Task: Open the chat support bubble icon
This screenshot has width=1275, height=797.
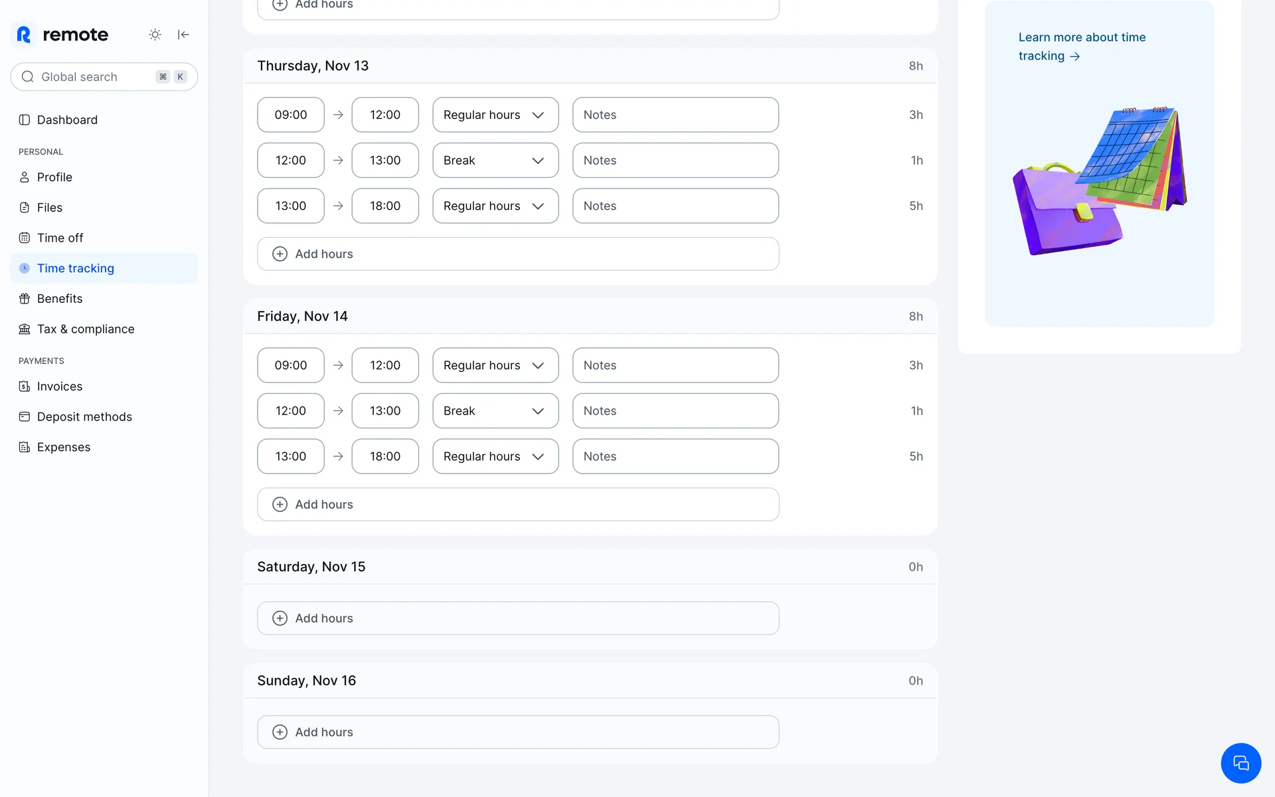Action: point(1240,763)
